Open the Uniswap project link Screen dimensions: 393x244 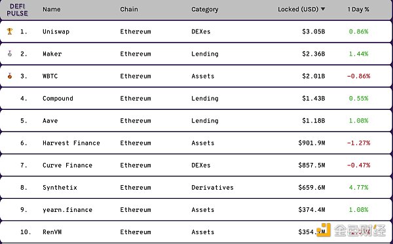[x=56, y=31]
